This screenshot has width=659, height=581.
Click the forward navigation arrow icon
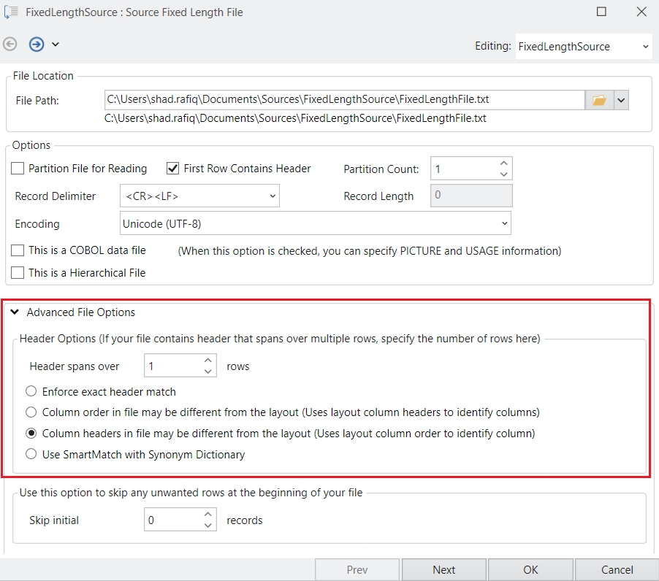click(x=37, y=45)
